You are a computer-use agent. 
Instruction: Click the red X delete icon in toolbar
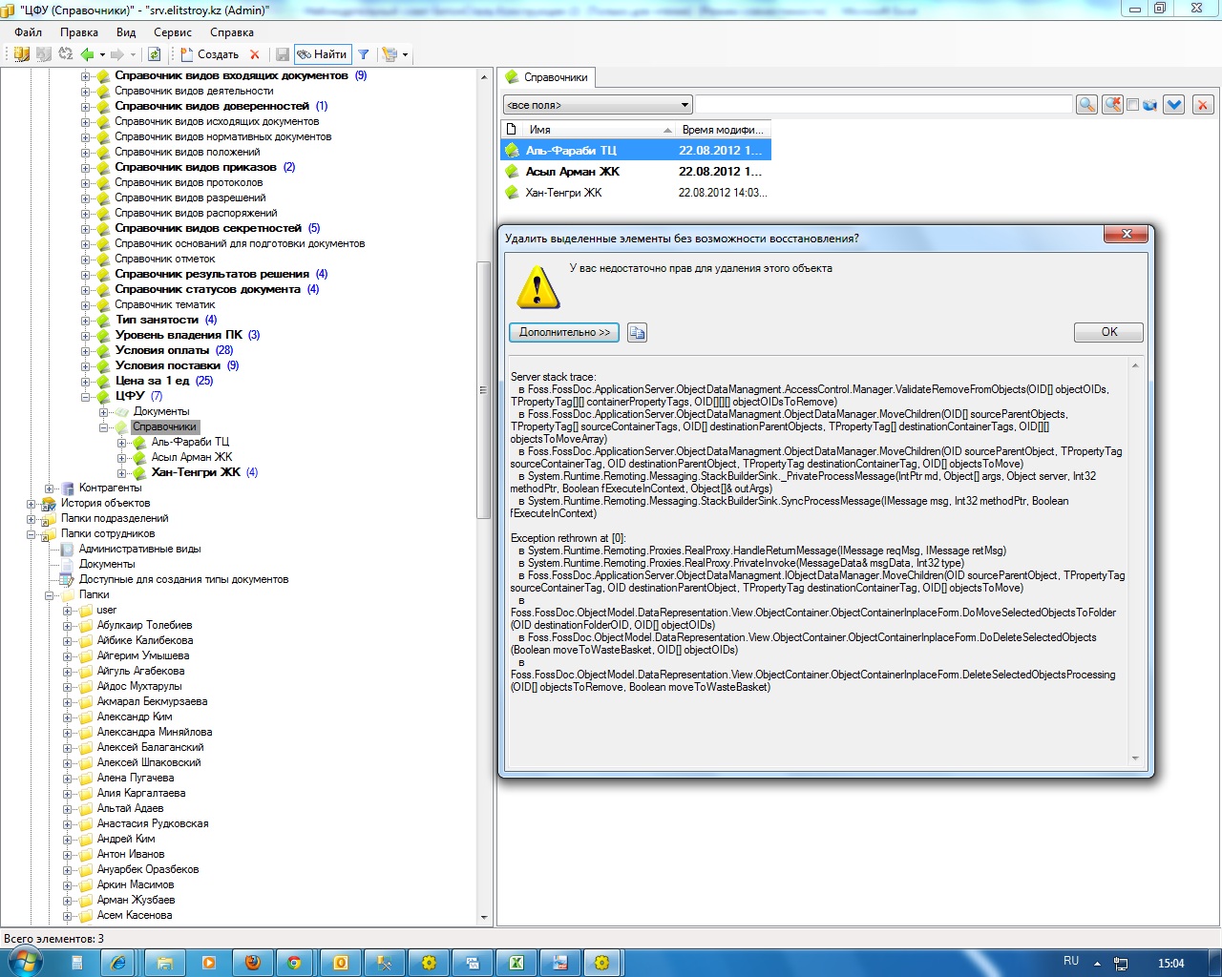[254, 54]
